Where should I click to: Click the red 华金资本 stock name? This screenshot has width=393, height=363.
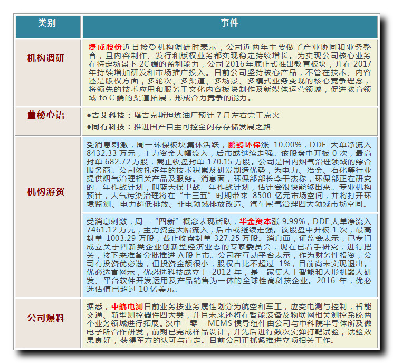coord(255,221)
